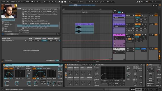The height and width of the screenshot is (91, 162).
Task: Open the Global Quality High dropdown
Action: pyautogui.click(x=29, y=70)
